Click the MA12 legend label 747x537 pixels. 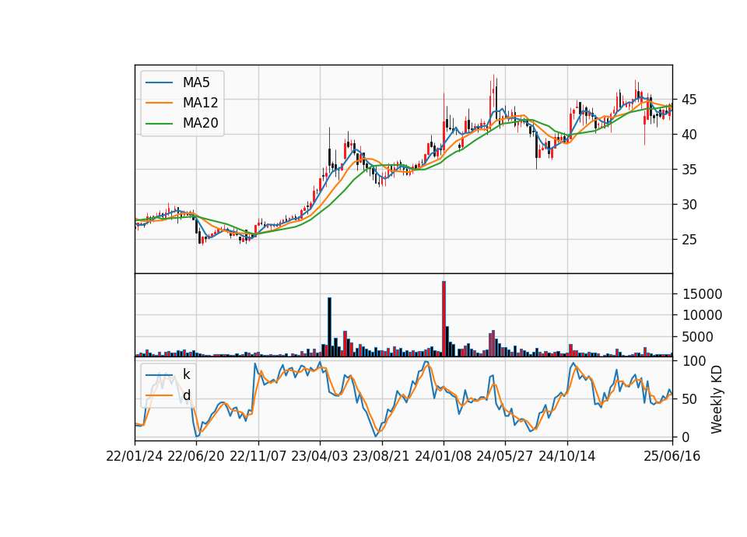point(200,103)
